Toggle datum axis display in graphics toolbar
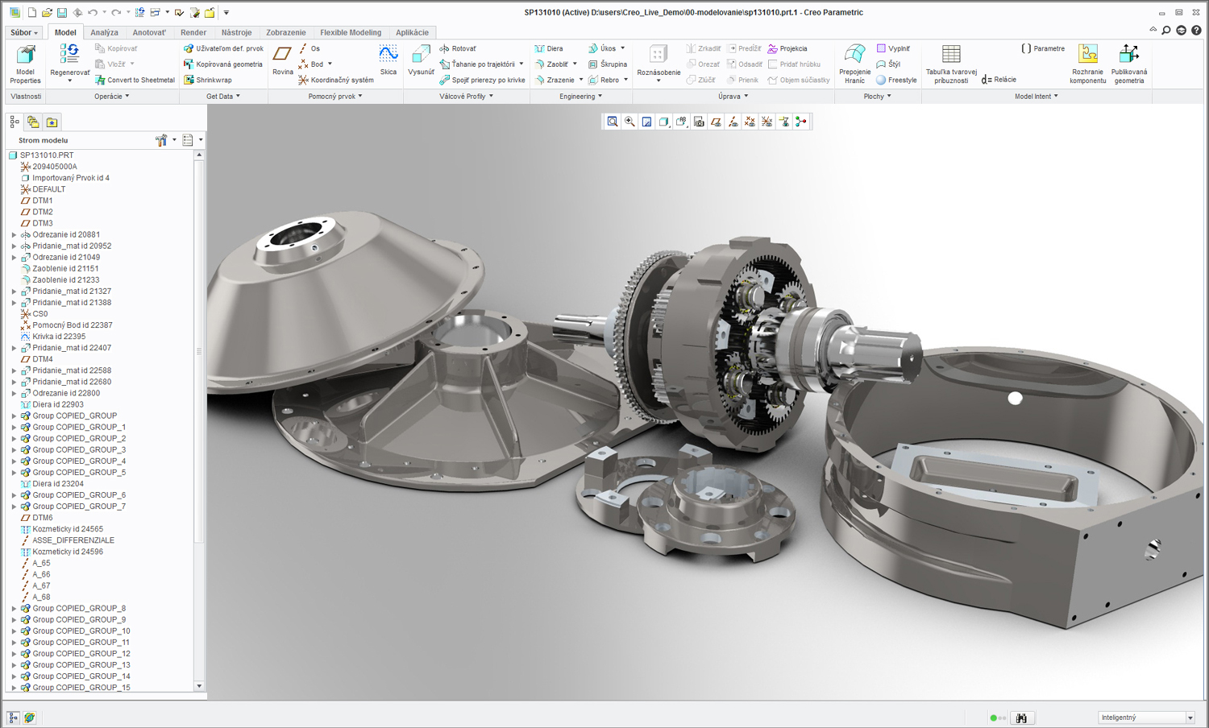Image resolution: width=1209 pixels, height=728 pixels. click(733, 122)
